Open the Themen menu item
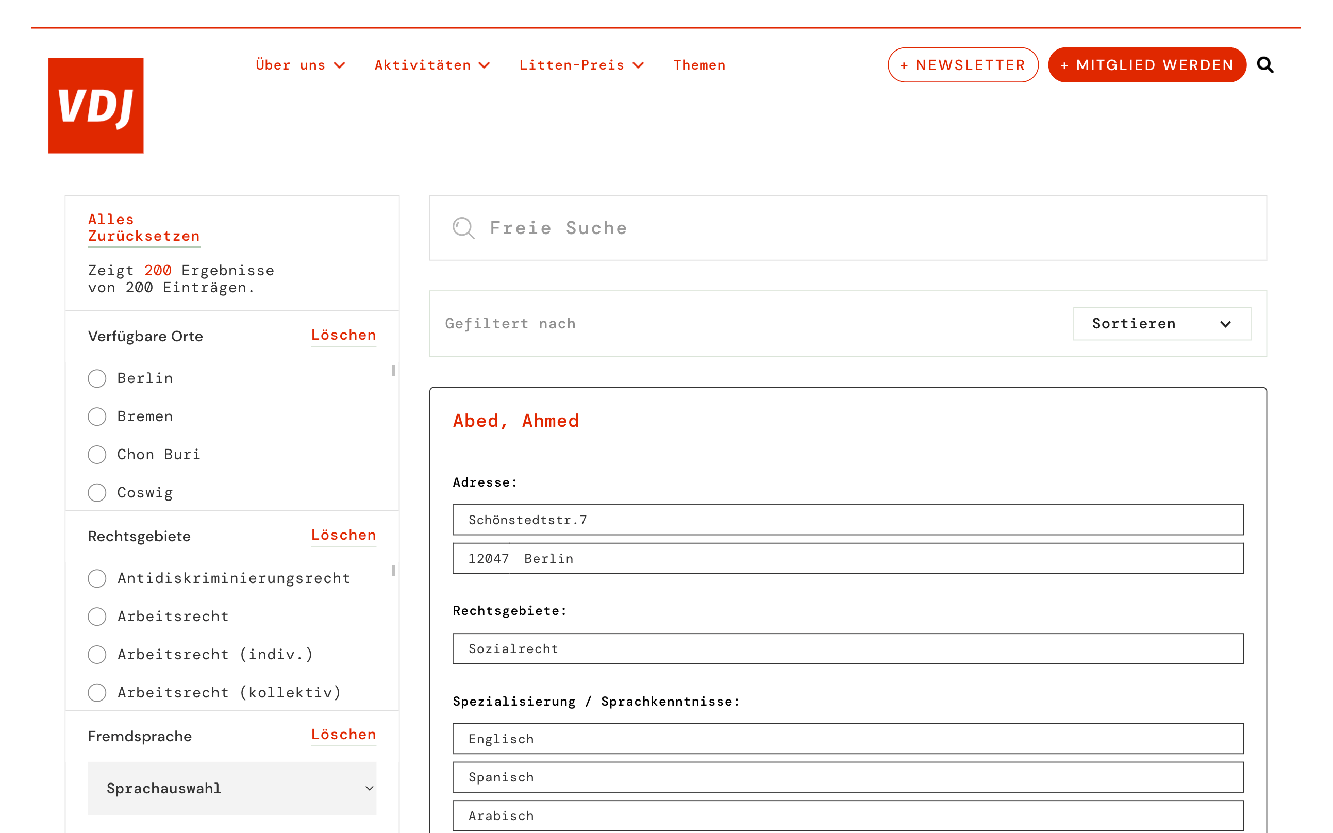This screenshot has width=1333, height=833. (699, 65)
